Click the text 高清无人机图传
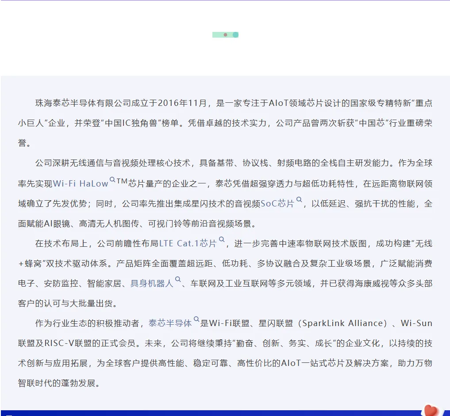 109,224
